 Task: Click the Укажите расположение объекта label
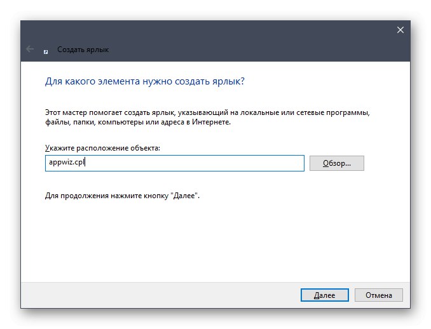pos(102,147)
